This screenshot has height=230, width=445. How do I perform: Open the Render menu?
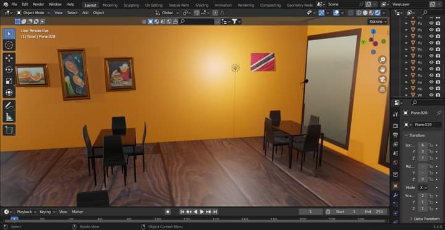pos(38,4)
